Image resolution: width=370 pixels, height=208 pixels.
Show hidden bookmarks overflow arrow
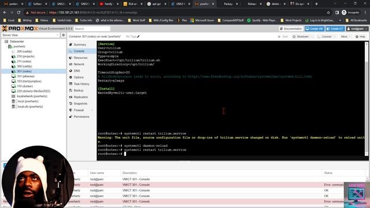tap(340, 21)
